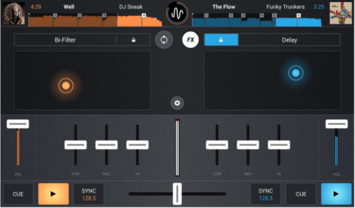
Task: Click the Mixvibes logo between the waveforms
Action: [x=177, y=14]
